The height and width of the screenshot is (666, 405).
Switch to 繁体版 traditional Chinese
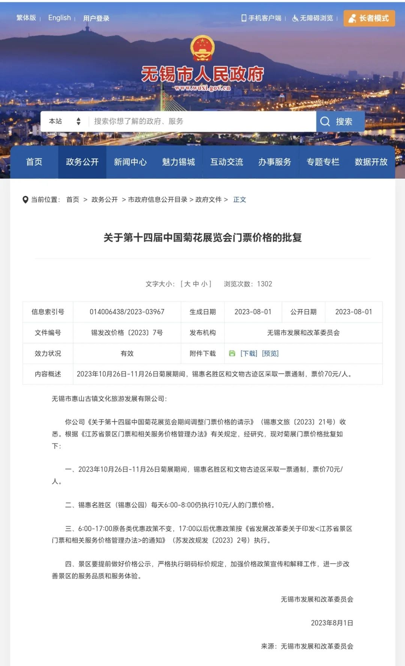click(x=26, y=18)
